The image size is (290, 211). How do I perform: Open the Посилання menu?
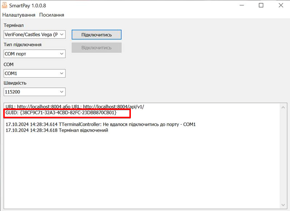click(x=51, y=15)
